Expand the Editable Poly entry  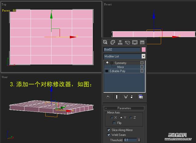tap(106, 71)
